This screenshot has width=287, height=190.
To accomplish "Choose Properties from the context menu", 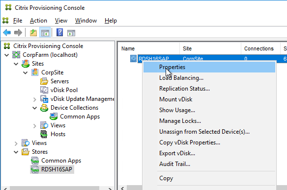I will (x=209, y=67).
